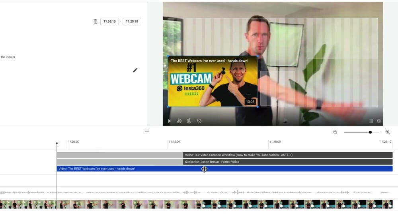The width and height of the screenshot is (398, 224).
Task: Click the timeline panel drag handle
Action: 147,131
